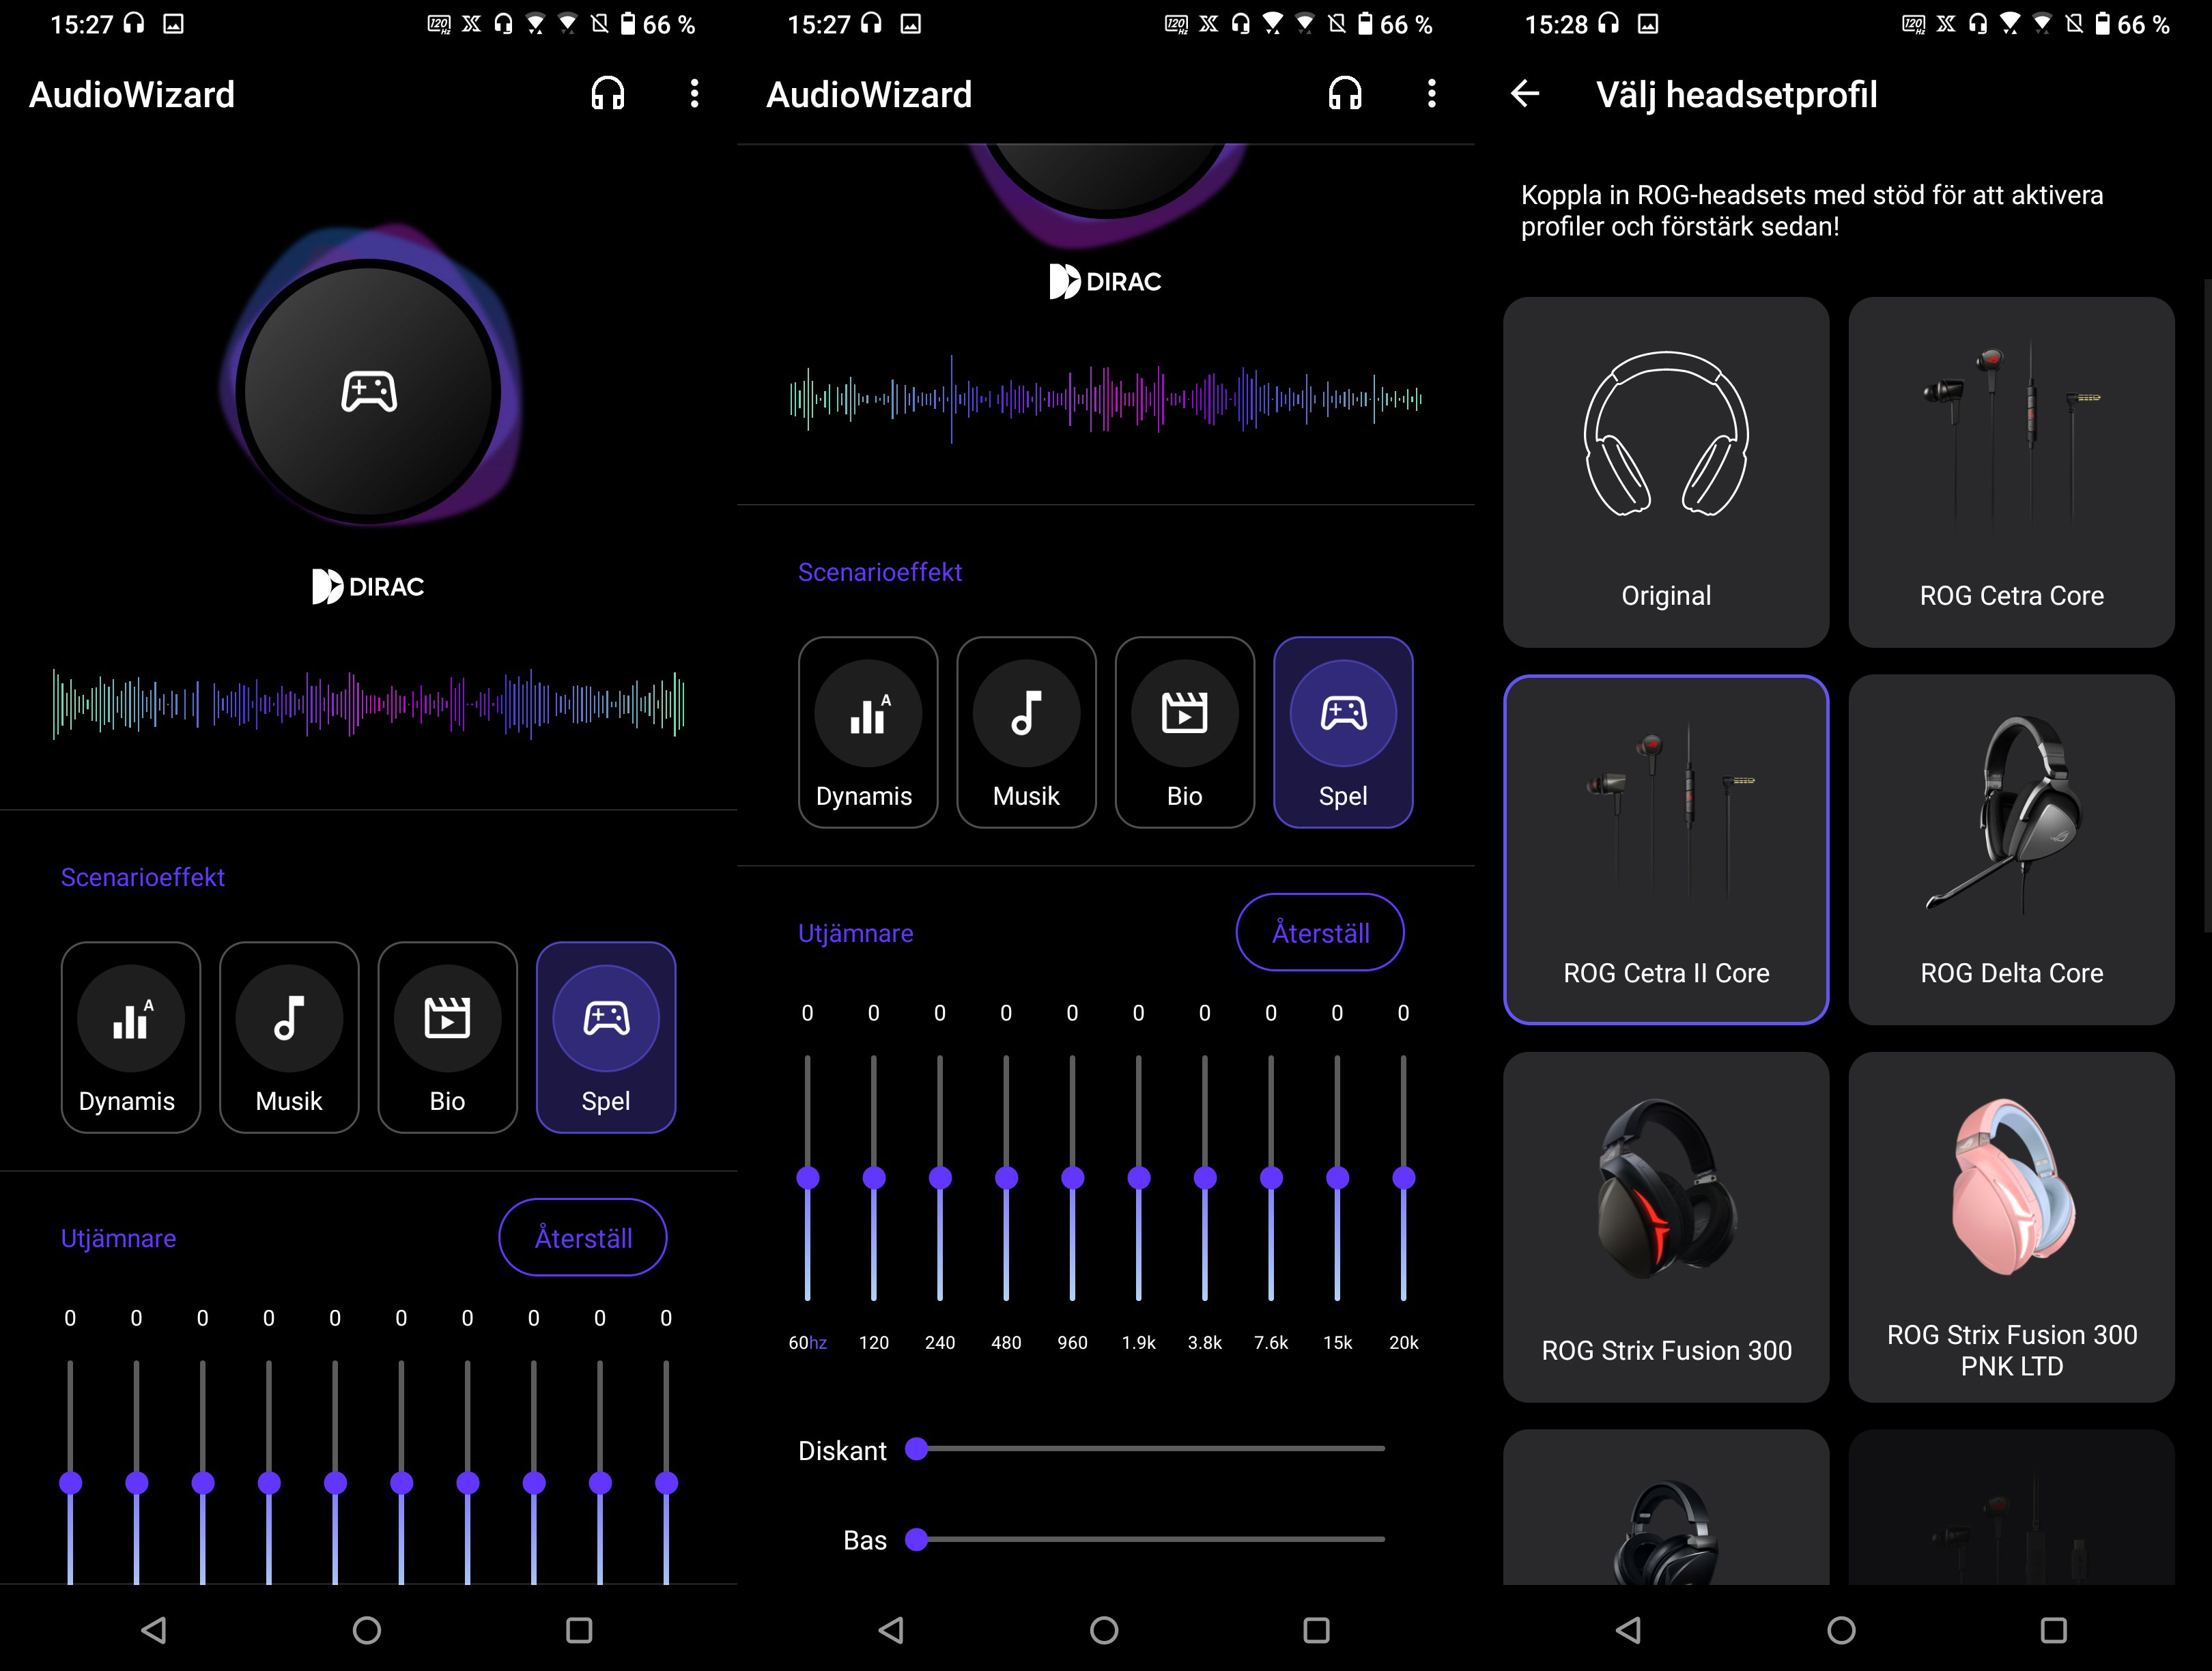Click 120 equalizer slider handle in middle screen
The width and height of the screenshot is (2212, 1671).
874,1178
